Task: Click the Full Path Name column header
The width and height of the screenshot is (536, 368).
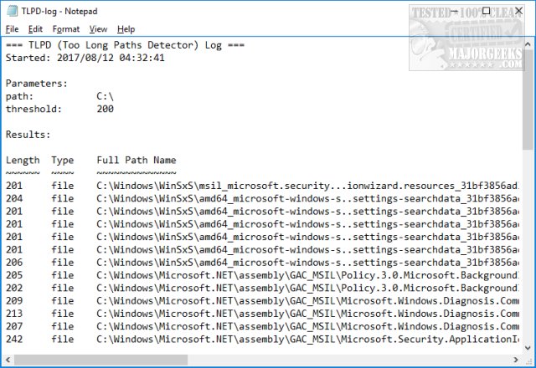Action: [x=136, y=160]
